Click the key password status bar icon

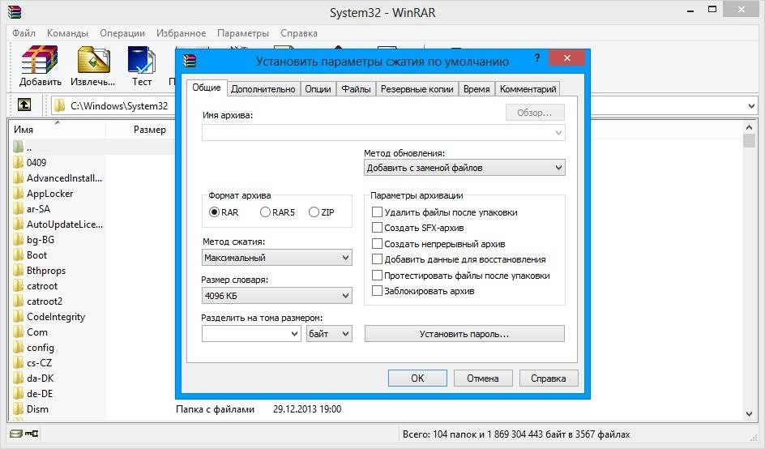pyautogui.click(x=32, y=434)
